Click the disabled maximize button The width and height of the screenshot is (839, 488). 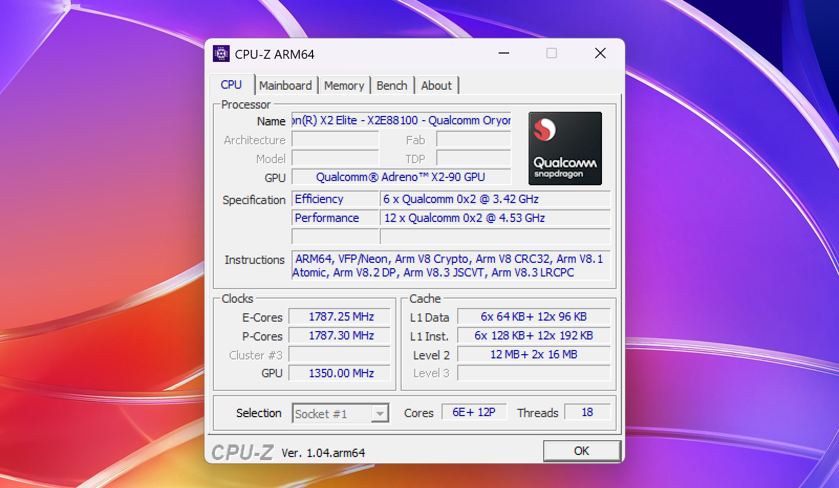click(552, 53)
